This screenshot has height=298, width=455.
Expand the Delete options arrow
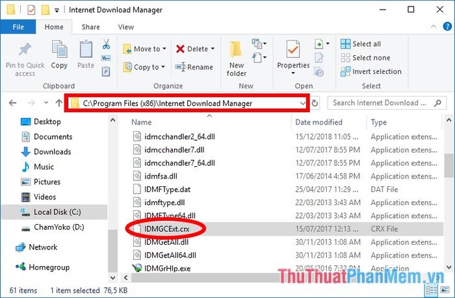click(x=213, y=49)
